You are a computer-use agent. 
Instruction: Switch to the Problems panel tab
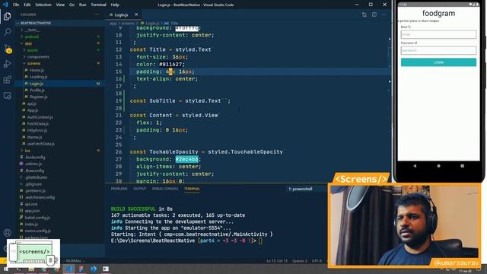pos(119,189)
